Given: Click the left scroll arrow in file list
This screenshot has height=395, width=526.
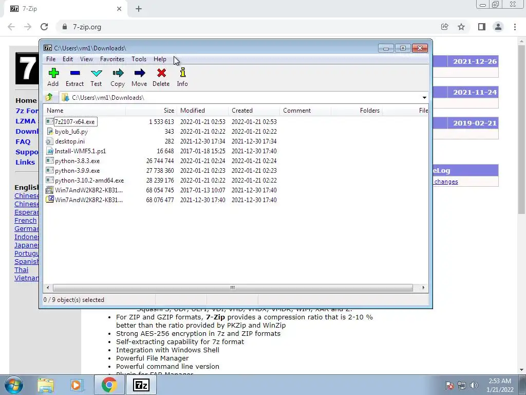Looking at the screenshot, I should [48, 288].
